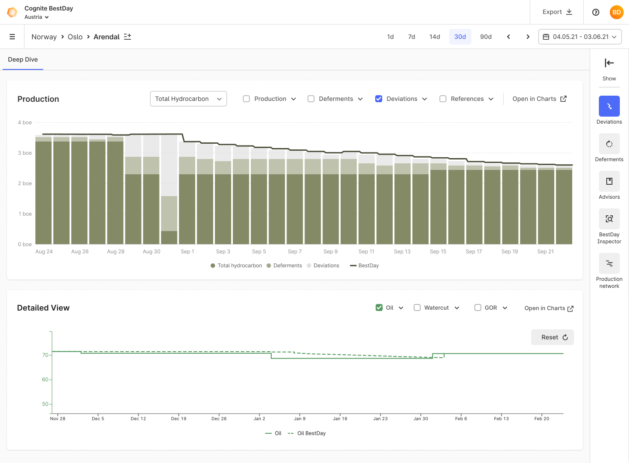Select the 30d time range

click(460, 37)
